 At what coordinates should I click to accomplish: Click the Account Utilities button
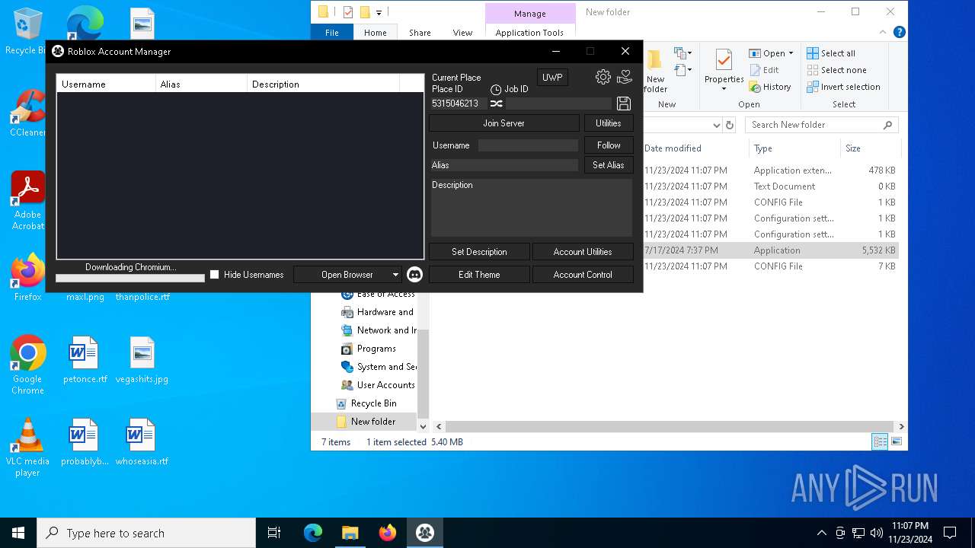coord(583,251)
